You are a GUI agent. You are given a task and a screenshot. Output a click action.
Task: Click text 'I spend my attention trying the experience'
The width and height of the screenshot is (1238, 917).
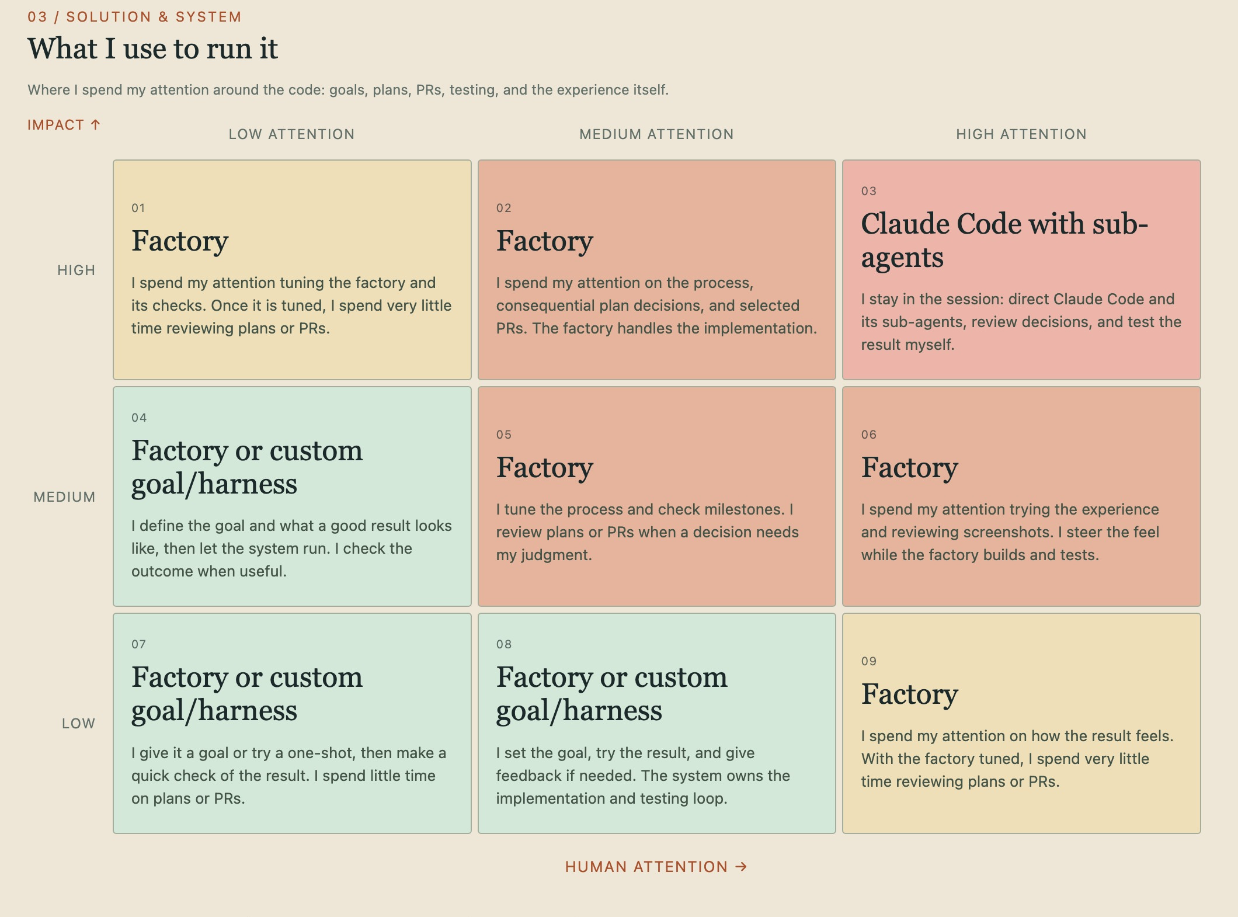point(1010,509)
